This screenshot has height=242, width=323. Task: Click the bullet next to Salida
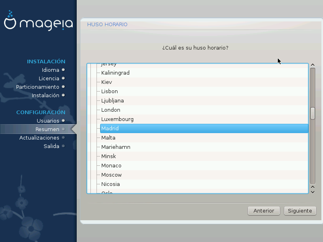(x=63, y=146)
